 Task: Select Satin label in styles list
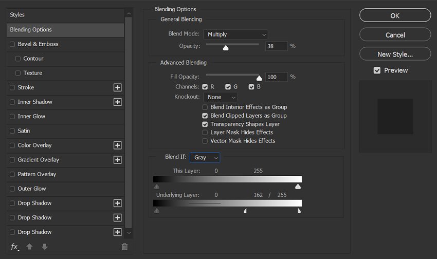pos(24,131)
